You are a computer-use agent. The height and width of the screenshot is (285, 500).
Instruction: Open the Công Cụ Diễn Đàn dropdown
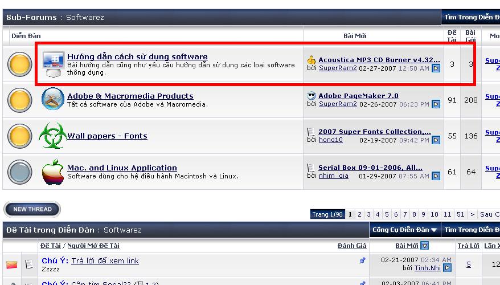[405, 230]
